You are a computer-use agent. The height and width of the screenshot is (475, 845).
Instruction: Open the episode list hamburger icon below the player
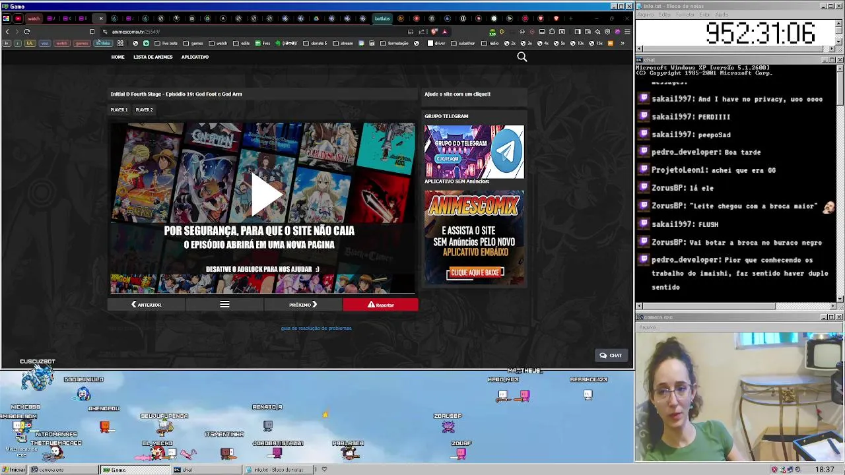224,305
